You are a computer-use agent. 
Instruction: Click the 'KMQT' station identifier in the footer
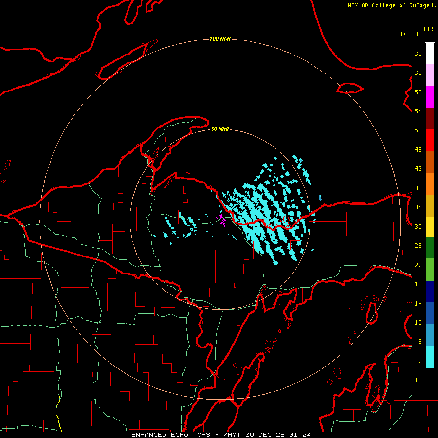pyautogui.click(x=233, y=435)
